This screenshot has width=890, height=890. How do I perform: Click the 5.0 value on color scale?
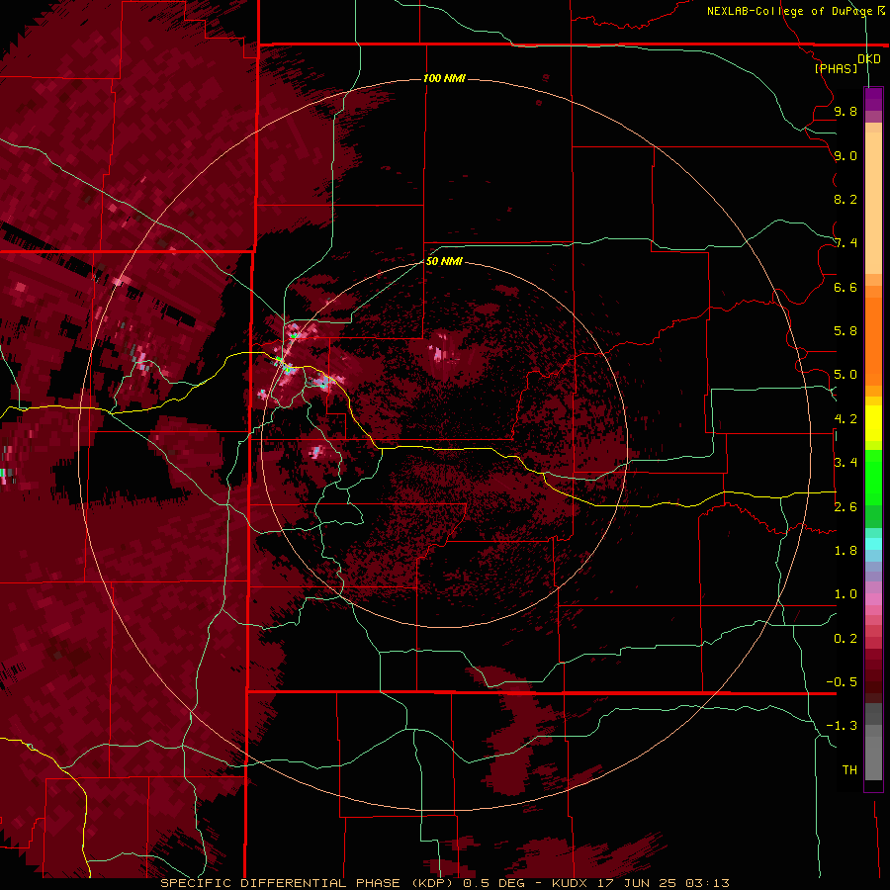click(x=845, y=375)
